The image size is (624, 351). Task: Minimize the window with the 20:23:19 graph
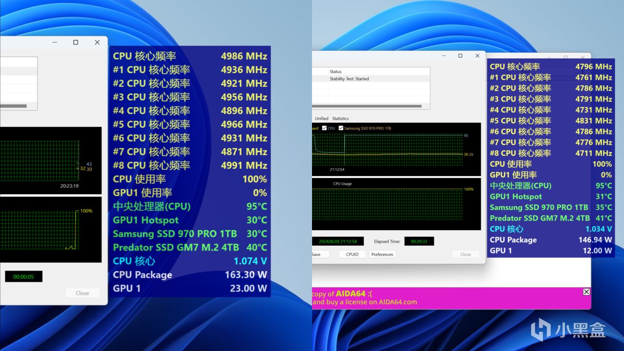[x=54, y=42]
